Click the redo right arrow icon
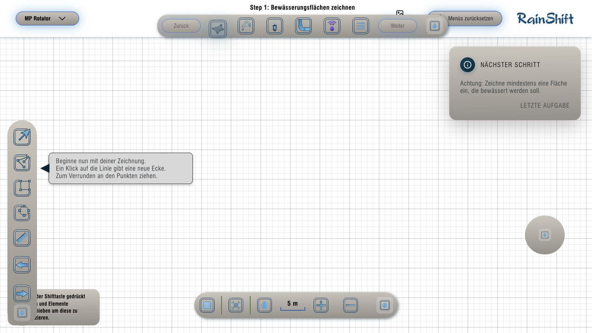592x333 pixels. [22, 293]
